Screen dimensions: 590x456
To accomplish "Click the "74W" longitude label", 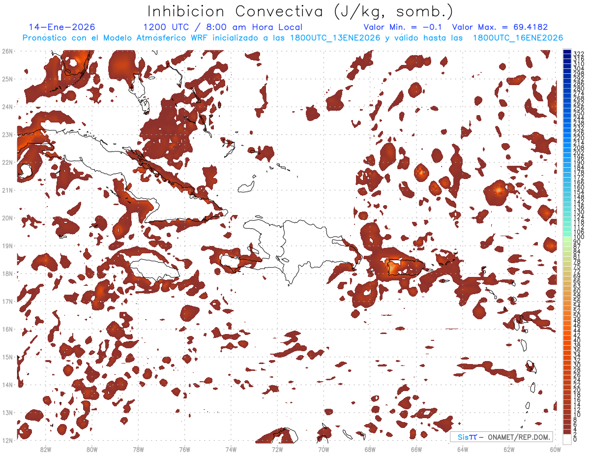I will coord(231,449).
